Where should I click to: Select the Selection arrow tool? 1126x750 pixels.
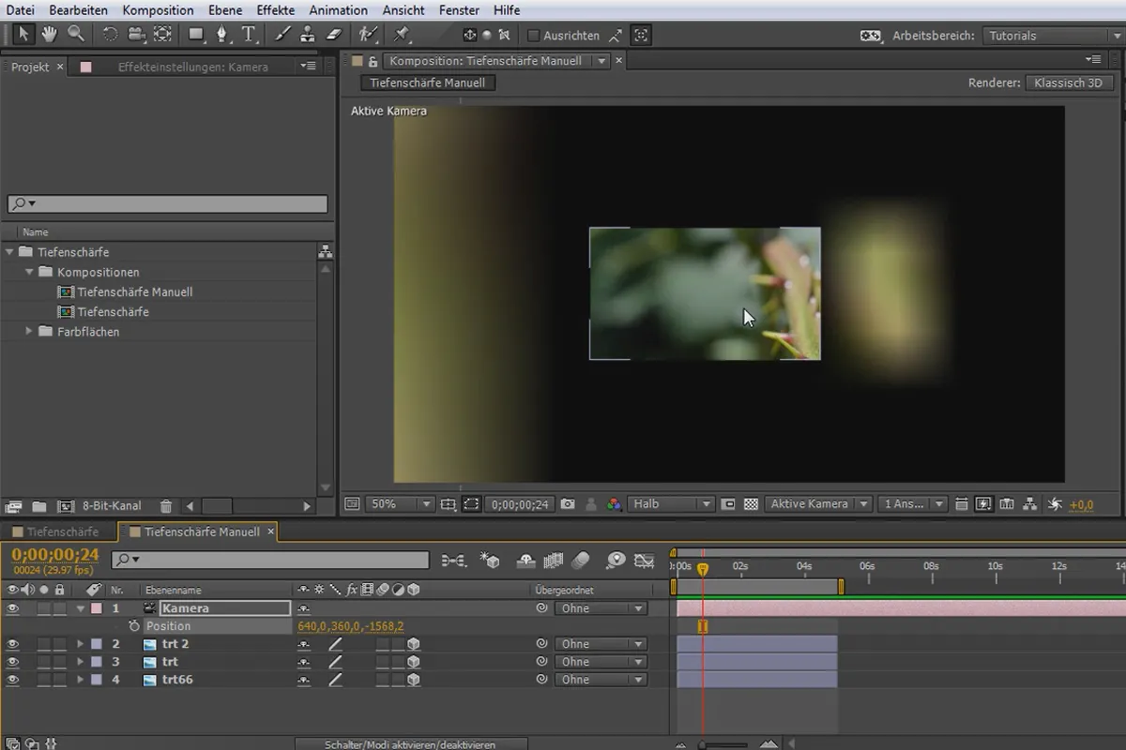point(24,35)
